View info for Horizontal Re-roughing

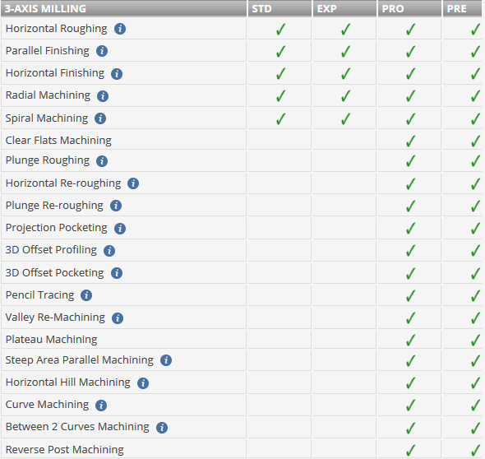click(x=133, y=183)
